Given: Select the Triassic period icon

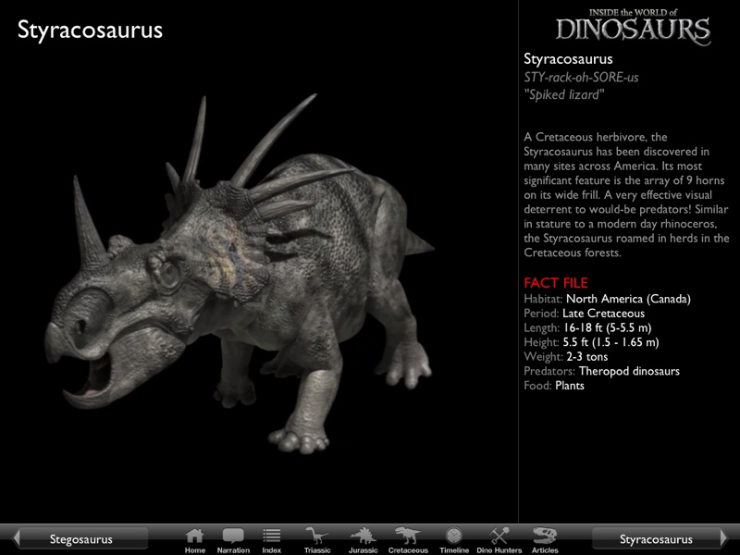Looking at the screenshot, I should (x=317, y=540).
